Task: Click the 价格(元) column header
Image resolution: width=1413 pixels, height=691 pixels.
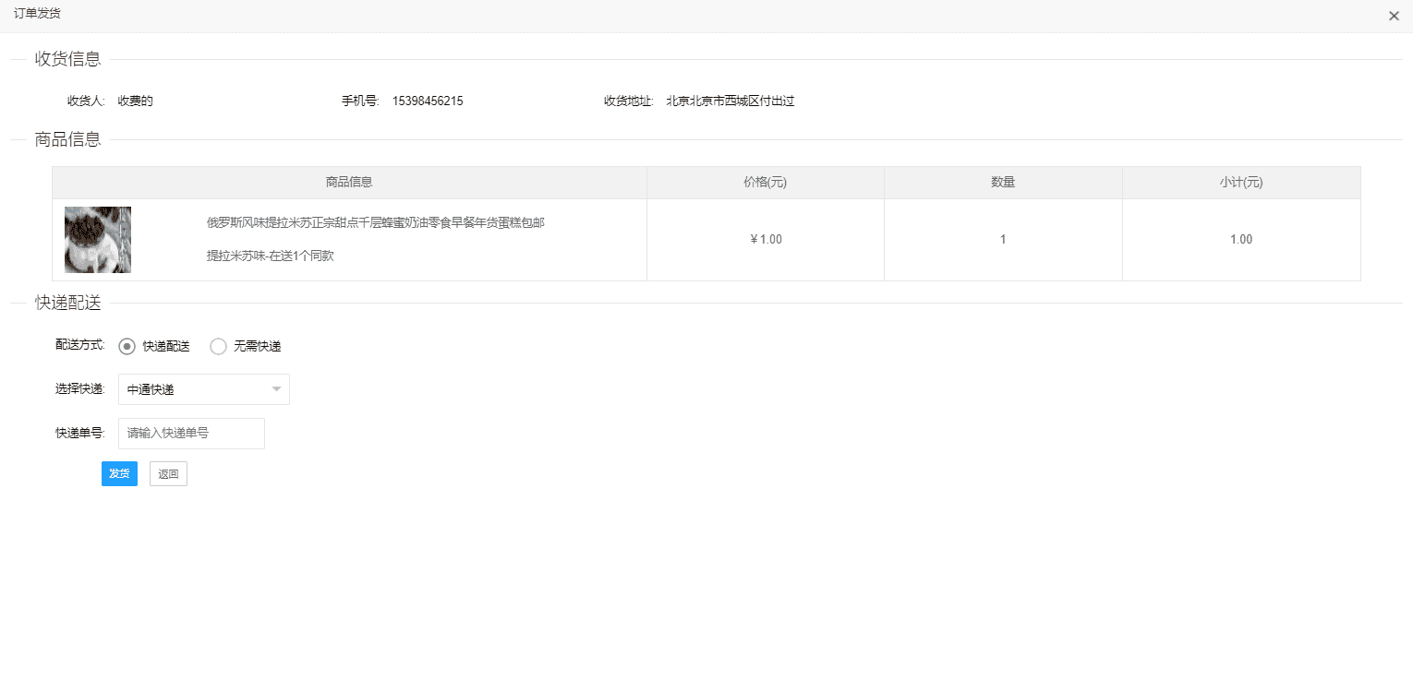Action: pos(765,183)
